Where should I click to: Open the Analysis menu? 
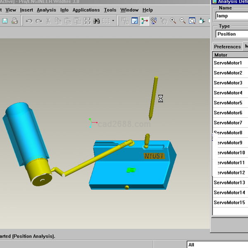46,10
